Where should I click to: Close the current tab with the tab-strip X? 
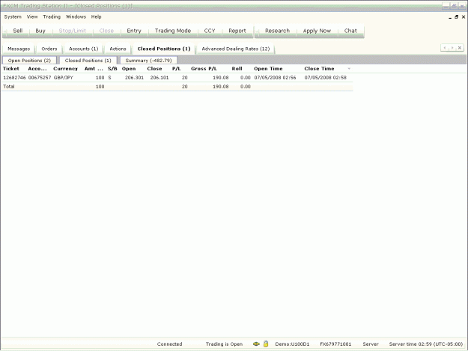point(460,48)
